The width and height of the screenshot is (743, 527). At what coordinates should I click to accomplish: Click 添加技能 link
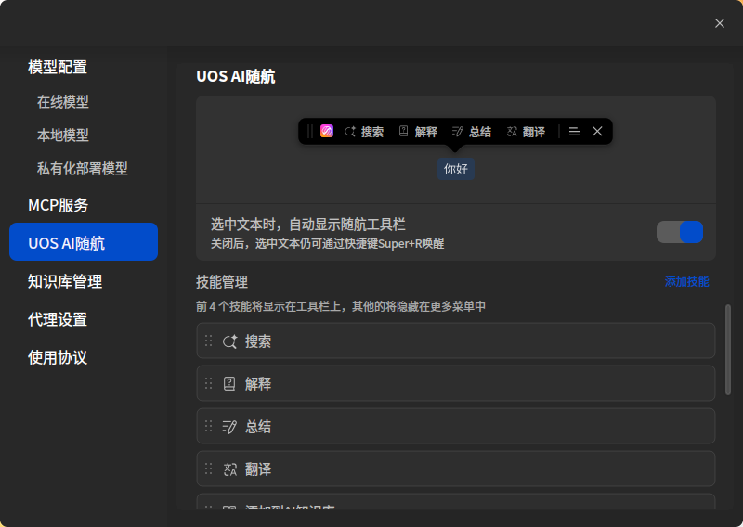coord(686,281)
